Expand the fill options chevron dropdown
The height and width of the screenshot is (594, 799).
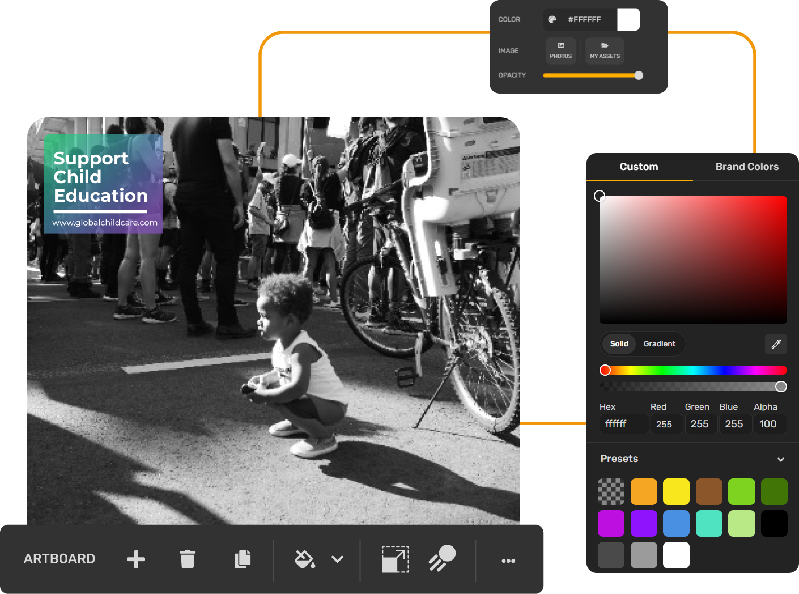coord(337,559)
